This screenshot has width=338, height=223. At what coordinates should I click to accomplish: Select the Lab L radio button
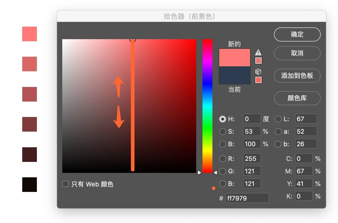pyautogui.click(x=278, y=119)
